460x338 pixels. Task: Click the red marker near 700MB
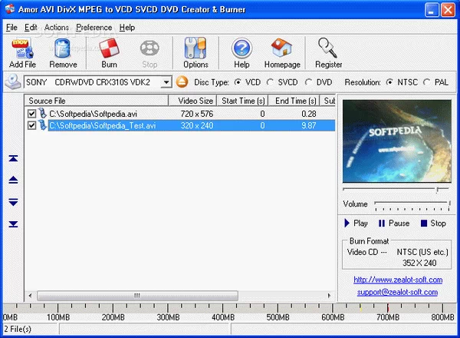point(388,308)
